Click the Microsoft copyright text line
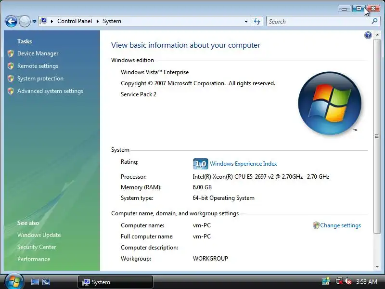385x289 pixels. [198, 83]
